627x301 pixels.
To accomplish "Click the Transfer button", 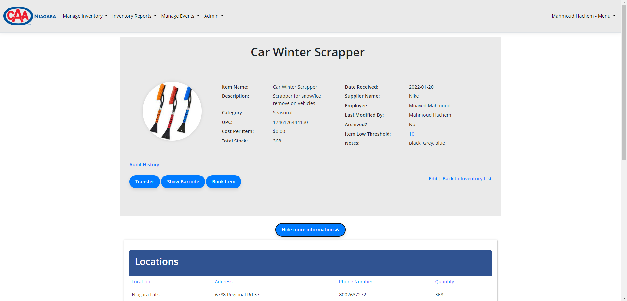I will tap(145, 182).
